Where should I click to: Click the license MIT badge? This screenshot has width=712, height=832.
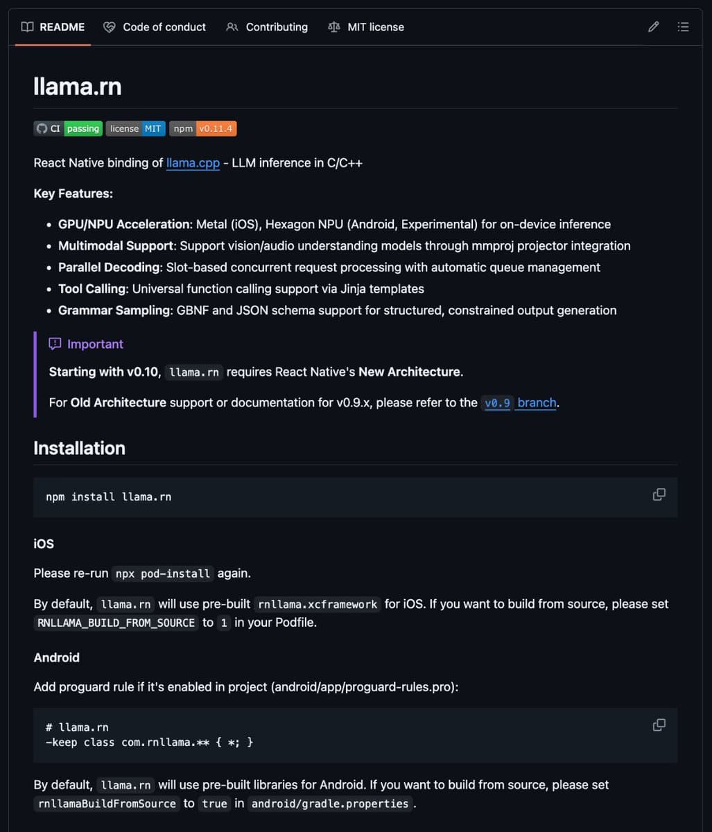click(135, 128)
